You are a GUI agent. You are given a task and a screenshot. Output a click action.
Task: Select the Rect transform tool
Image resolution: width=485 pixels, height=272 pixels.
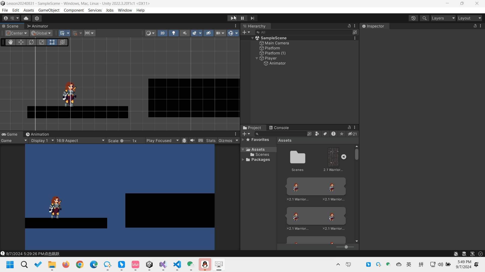tap(52, 42)
